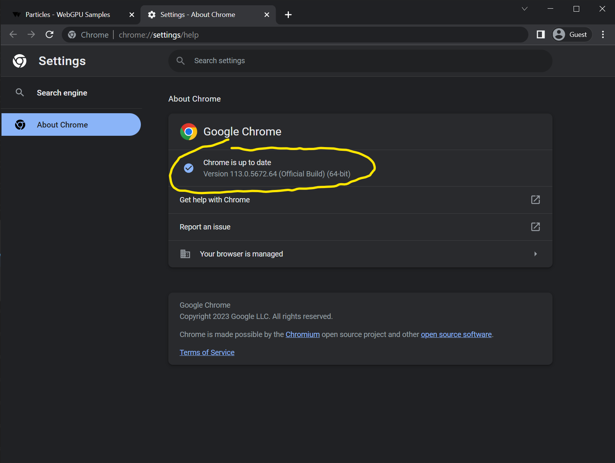Maximize the Chrome window
Image resolution: width=615 pixels, height=463 pixels.
point(576,9)
